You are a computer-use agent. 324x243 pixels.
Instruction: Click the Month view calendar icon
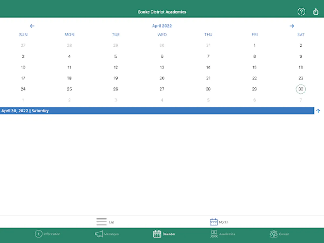click(214, 222)
